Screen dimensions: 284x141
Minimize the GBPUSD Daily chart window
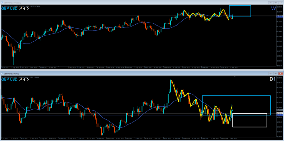(271, 73)
